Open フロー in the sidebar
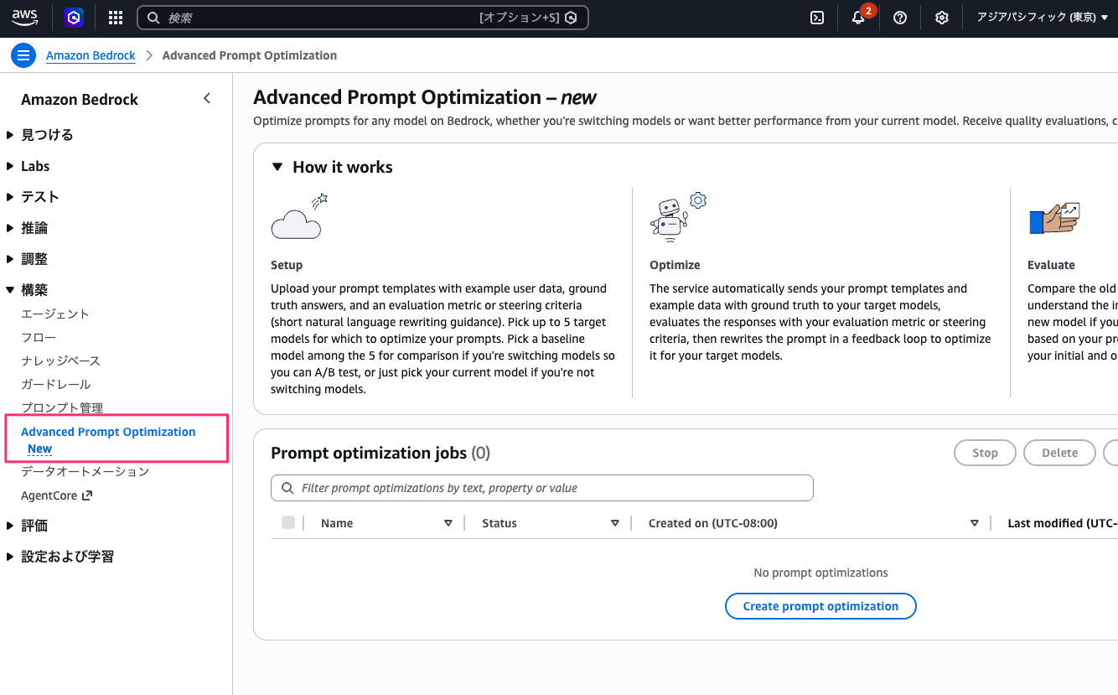This screenshot has width=1118, height=695. [39, 337]
